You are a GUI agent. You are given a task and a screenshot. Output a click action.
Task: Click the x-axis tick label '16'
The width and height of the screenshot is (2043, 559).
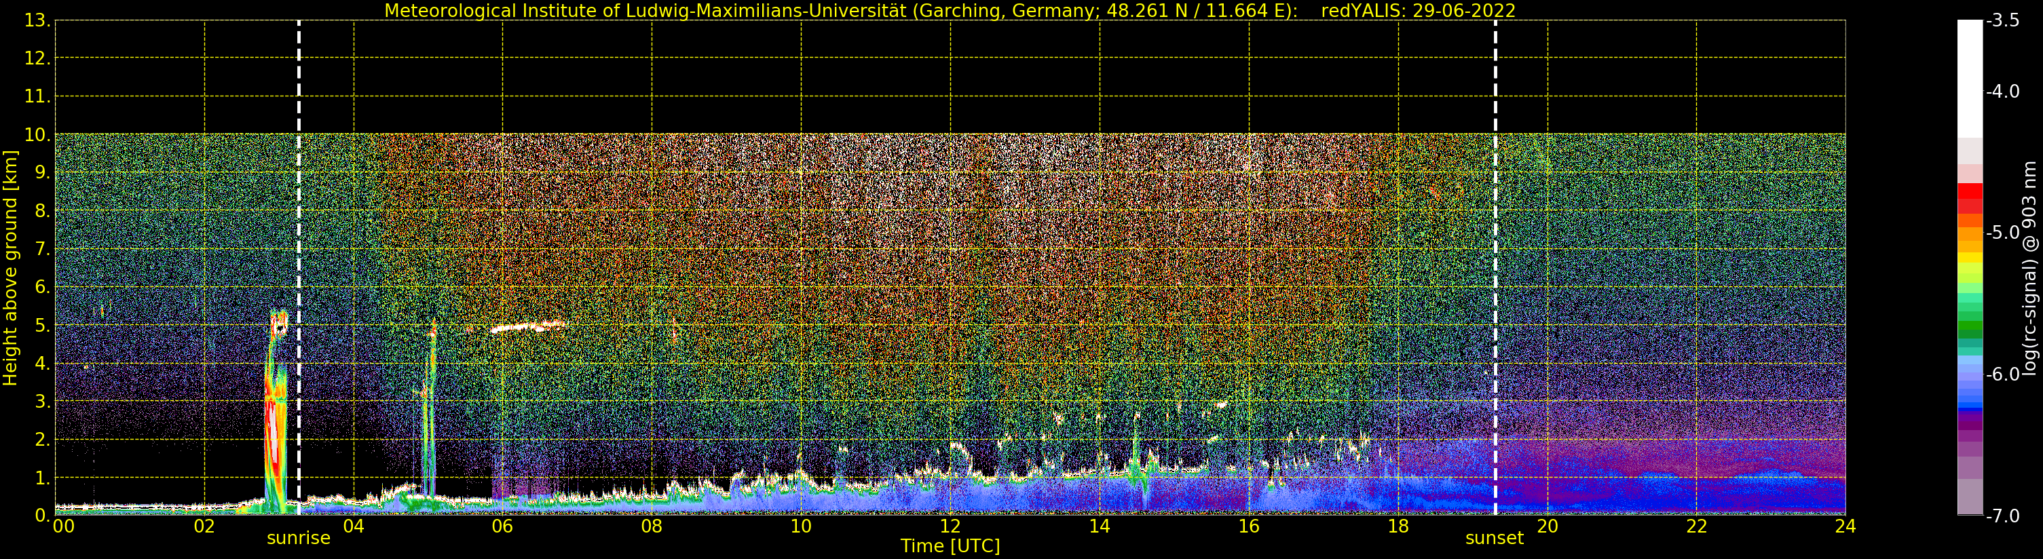point(1248,526)
